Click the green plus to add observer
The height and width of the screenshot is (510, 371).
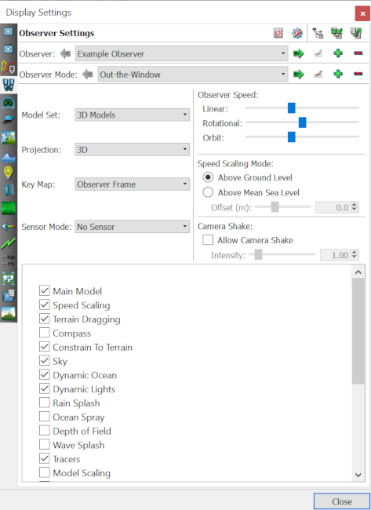(x=338, y=53)
